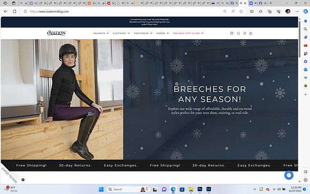Toggle the browser split screen icon
Image resolution: width=310 pixels, height=194 pixels.
coord(252,11)
